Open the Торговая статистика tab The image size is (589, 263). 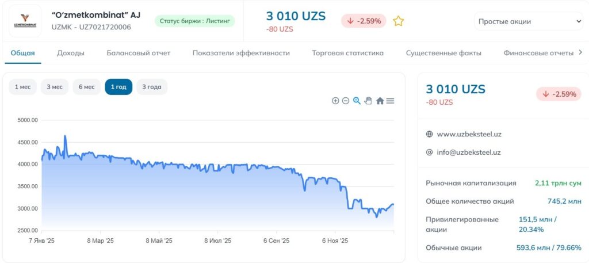point(347,53)
